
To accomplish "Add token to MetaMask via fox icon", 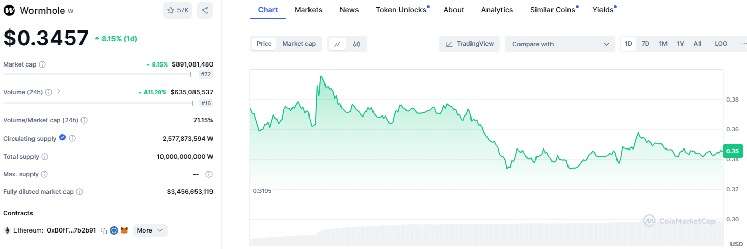I will click(124, 230).
